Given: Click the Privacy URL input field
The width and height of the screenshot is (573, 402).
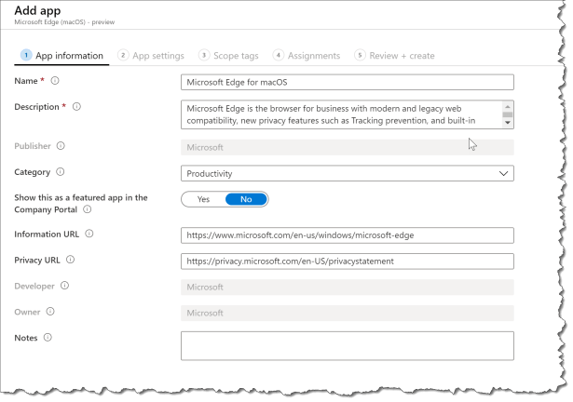Looking at the screenshot, I should [x=348, y=261].
